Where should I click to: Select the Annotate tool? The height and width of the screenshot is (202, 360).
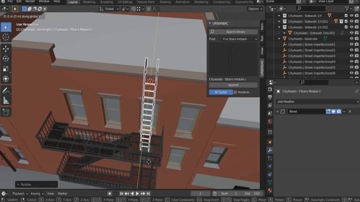point(6,91)
